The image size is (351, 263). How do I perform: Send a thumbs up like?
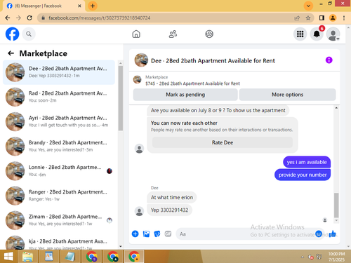[x=332, y=234]
